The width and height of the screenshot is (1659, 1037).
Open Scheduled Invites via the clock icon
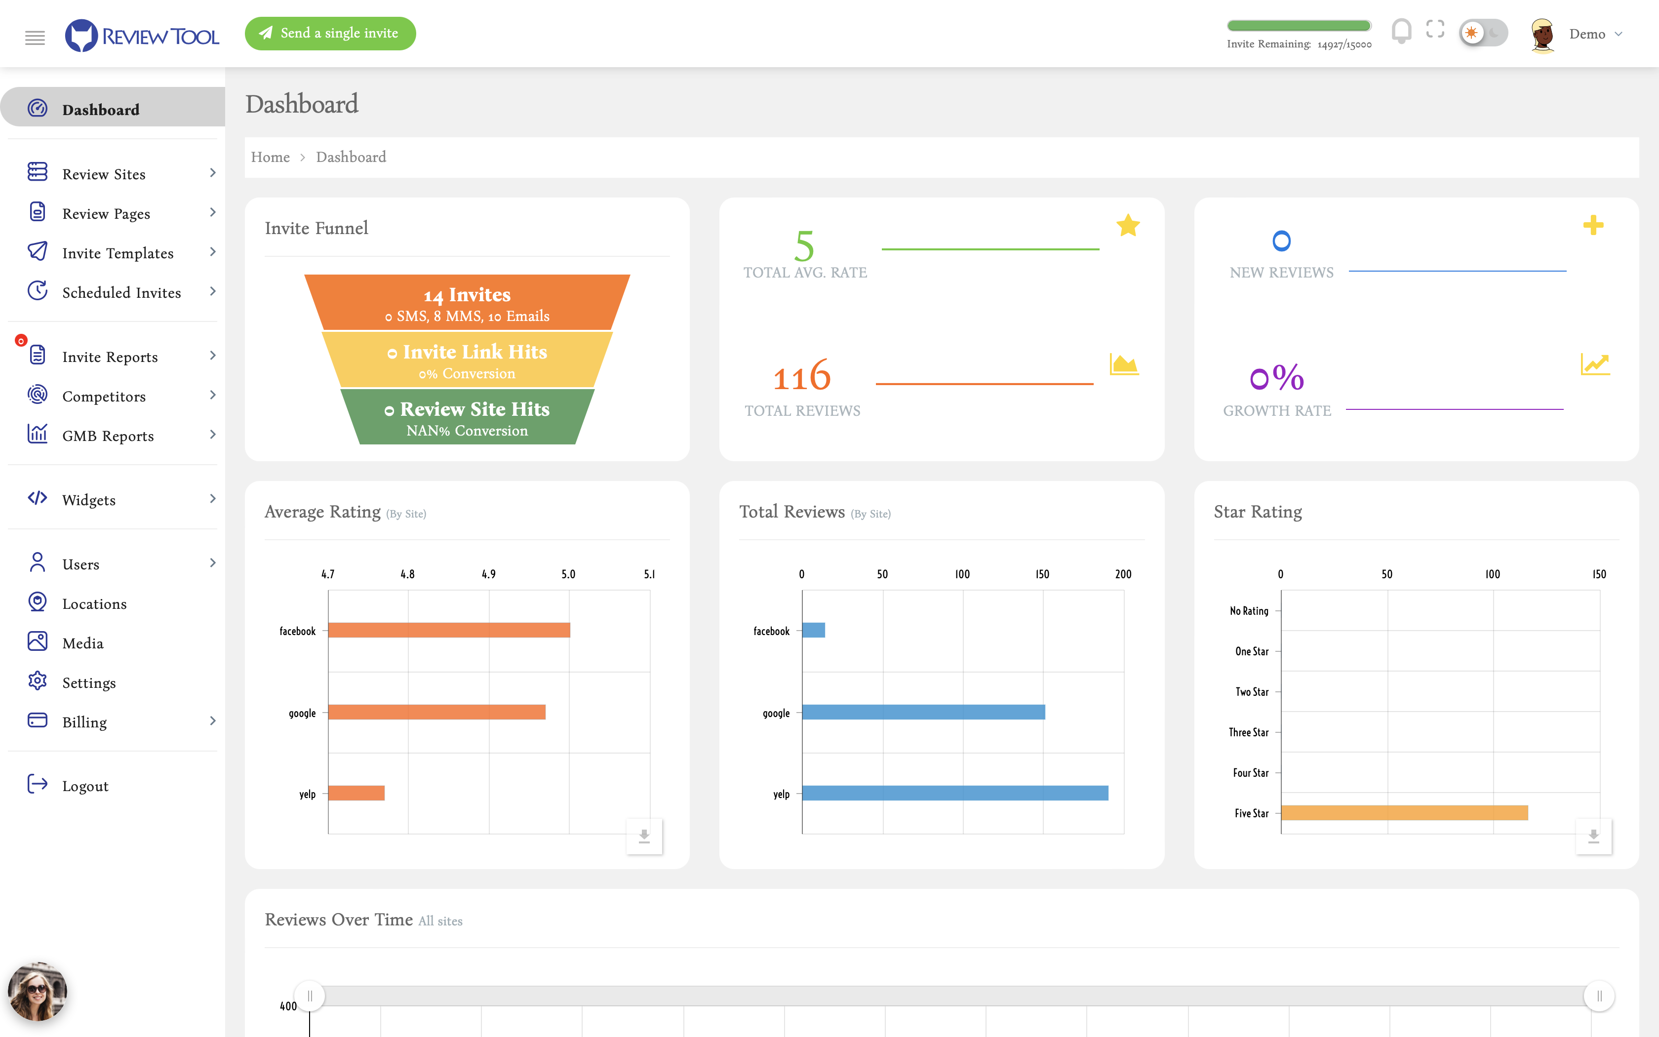coord(37,291)
